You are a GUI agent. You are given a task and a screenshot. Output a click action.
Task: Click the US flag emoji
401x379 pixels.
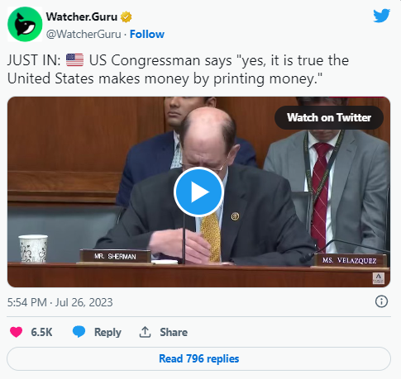(x=74, y=60)
